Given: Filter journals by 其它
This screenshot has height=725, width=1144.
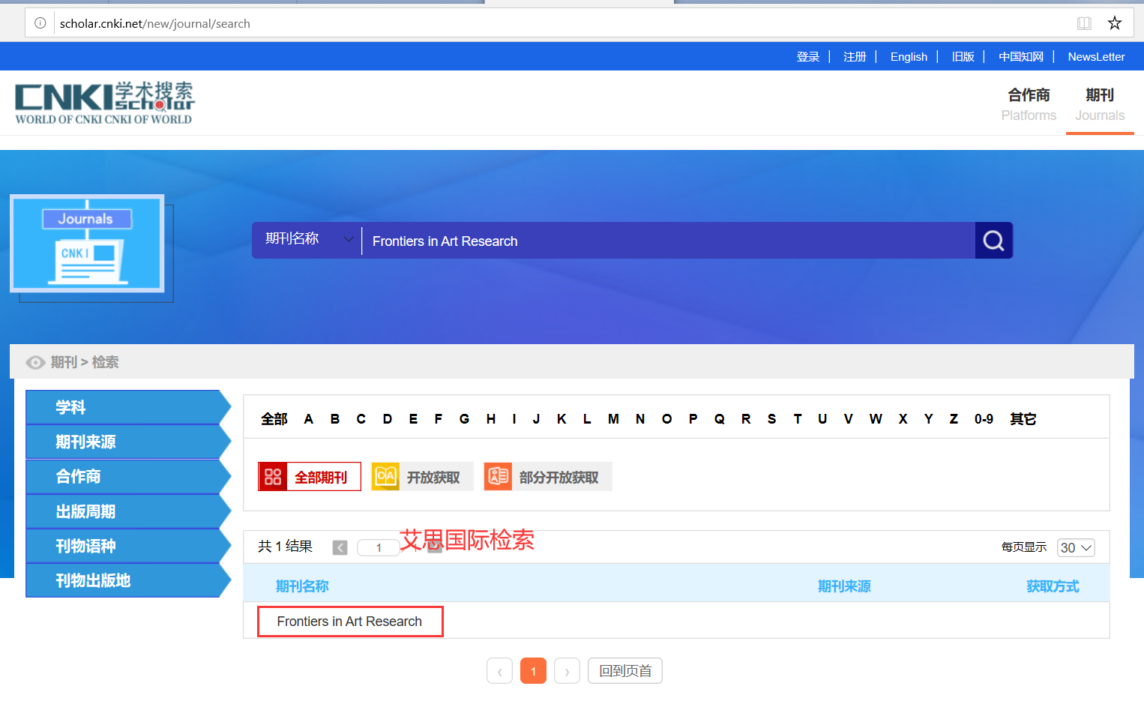Looking at the screenshot, I should (x=1023, y=419).
